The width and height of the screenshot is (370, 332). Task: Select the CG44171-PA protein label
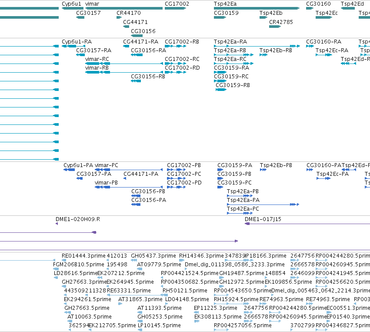[x=141, y=174]
